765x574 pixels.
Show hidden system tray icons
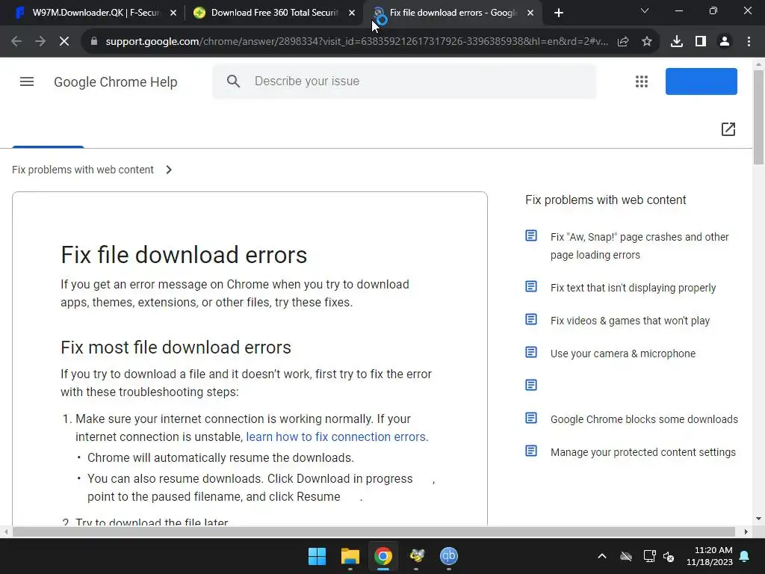[x=602, y=556]
